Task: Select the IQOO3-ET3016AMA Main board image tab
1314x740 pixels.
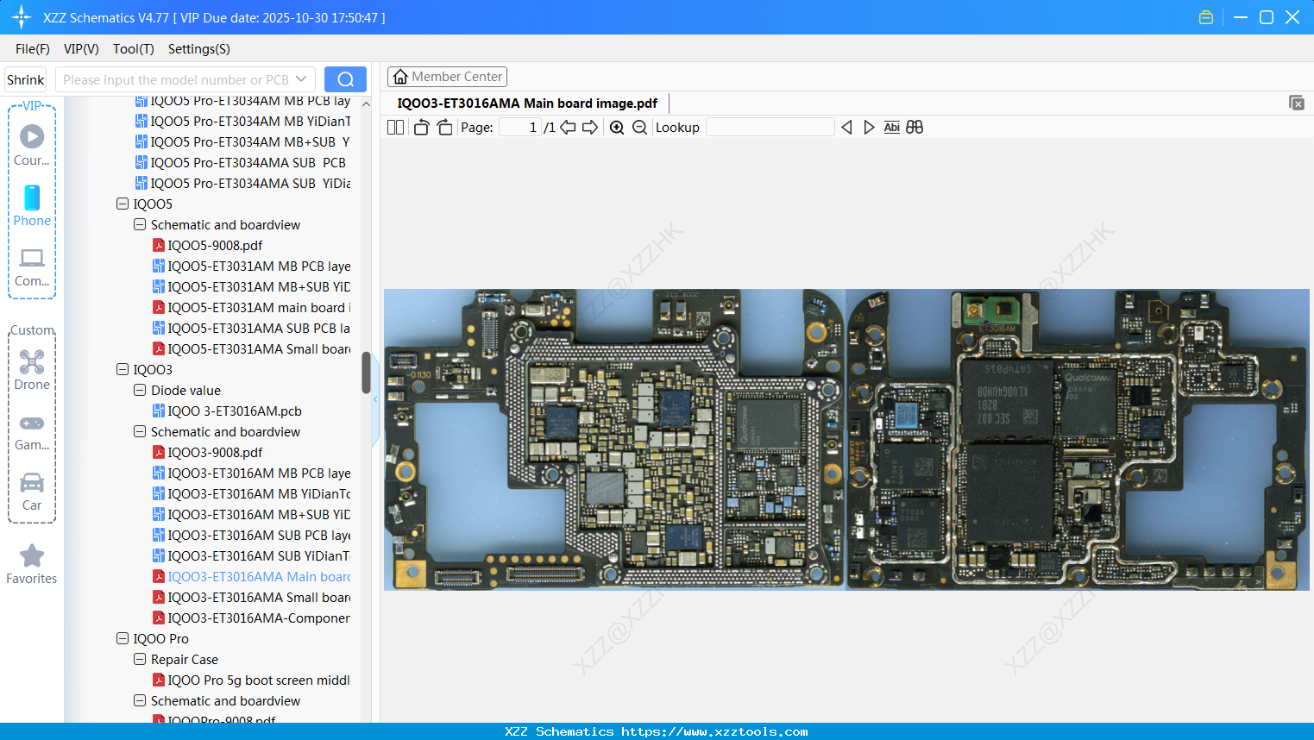Action: click(x=525, y=103)
